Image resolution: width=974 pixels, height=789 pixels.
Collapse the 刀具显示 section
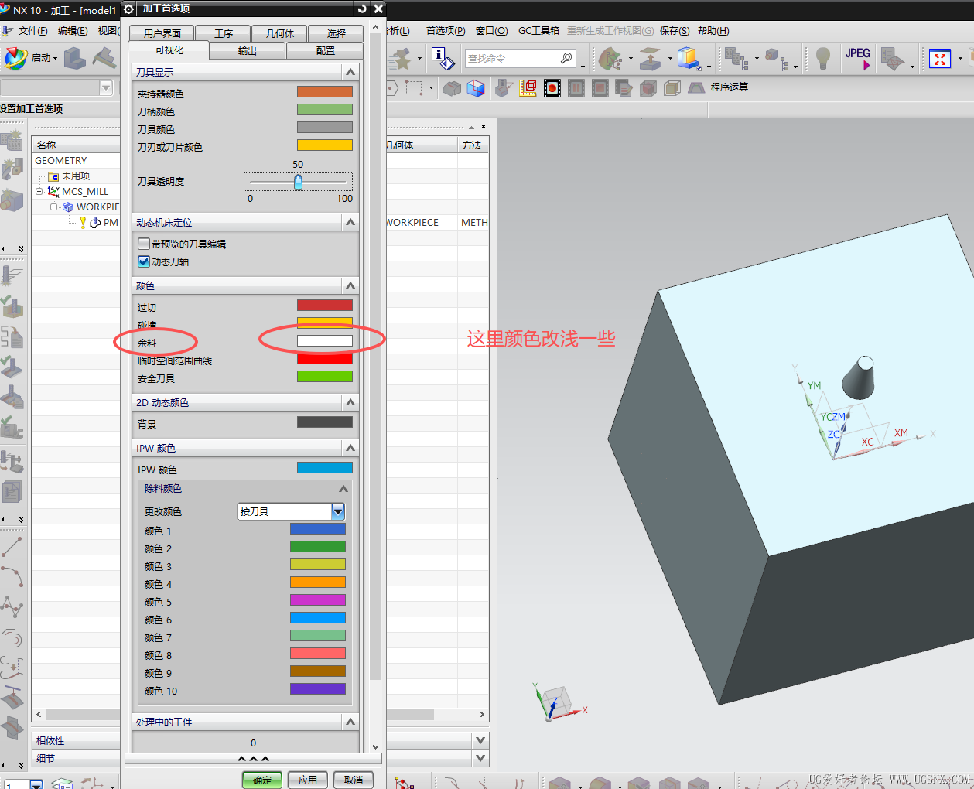tap(350, 72)
